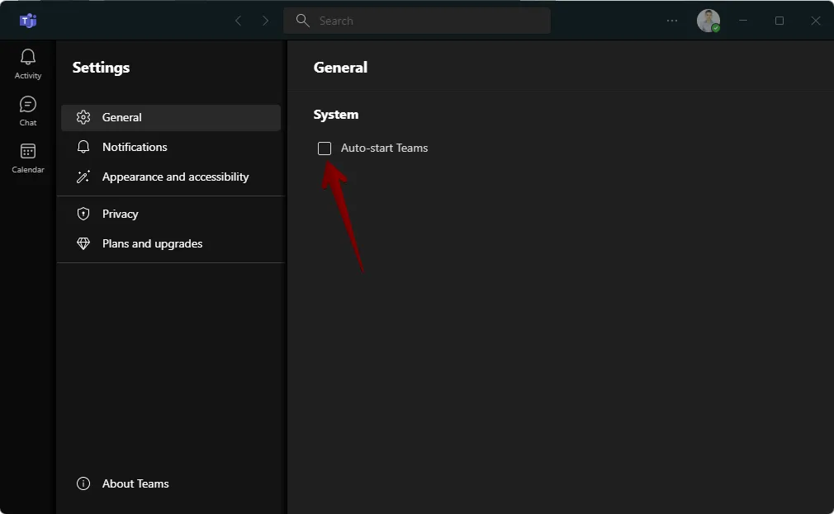View About Teams information
The width and height of the screenshot is (834, 514).
135,483
